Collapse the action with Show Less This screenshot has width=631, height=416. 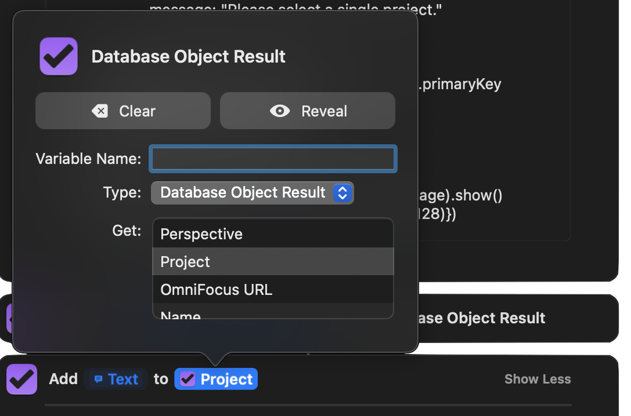[538, 379]
